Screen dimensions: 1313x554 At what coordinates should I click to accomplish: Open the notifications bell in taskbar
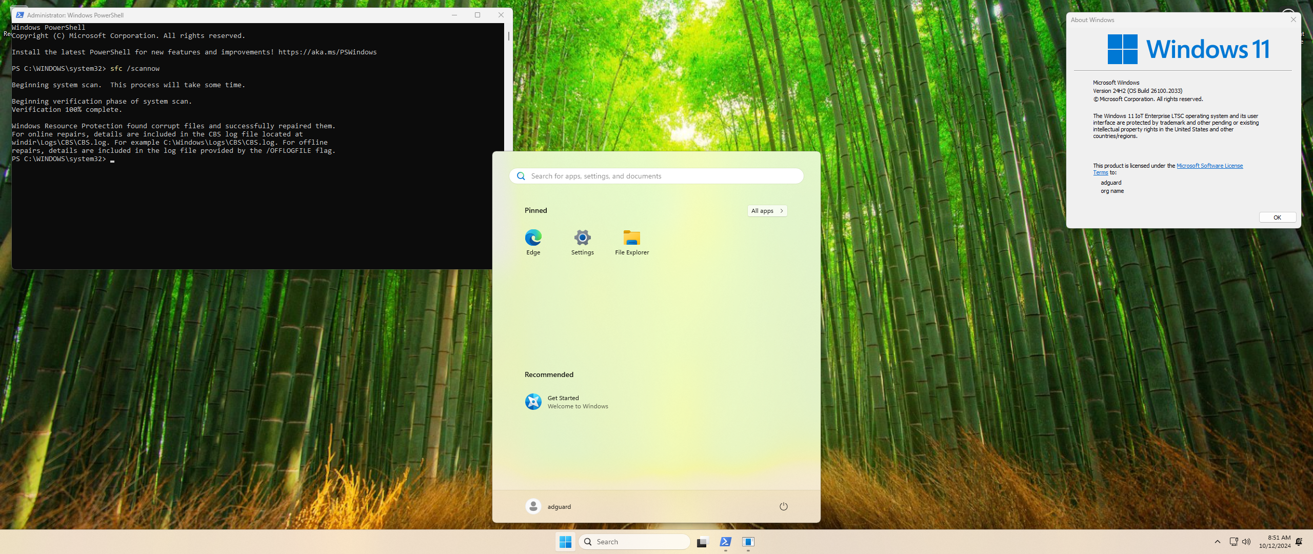point(1299,542)
